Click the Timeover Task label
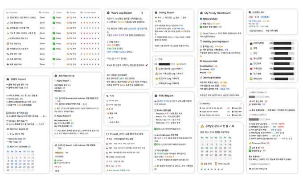The image size is (303, 182). click(x=258, y=143)
